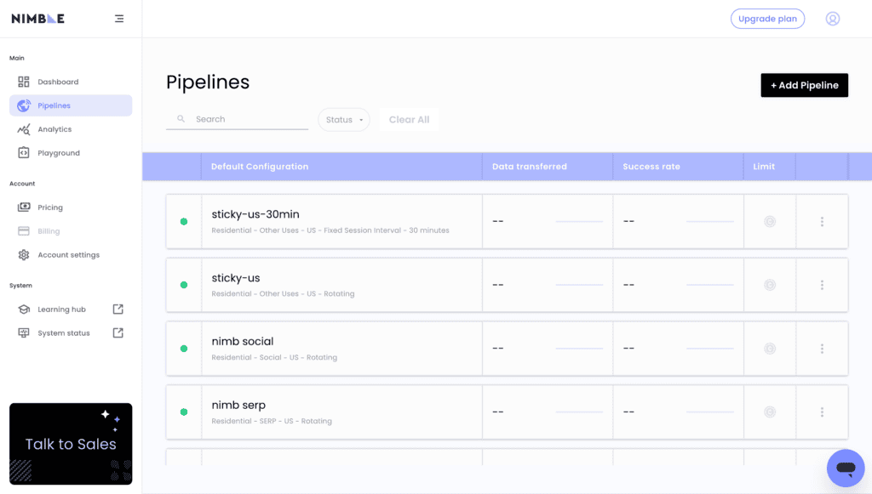Open Learning hub external link icon
This screenshot has width=872, height=494.
click(118, 309)
